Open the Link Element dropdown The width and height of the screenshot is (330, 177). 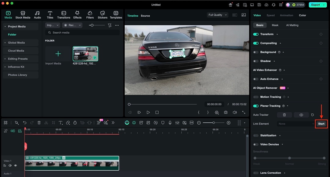(296, 124)
